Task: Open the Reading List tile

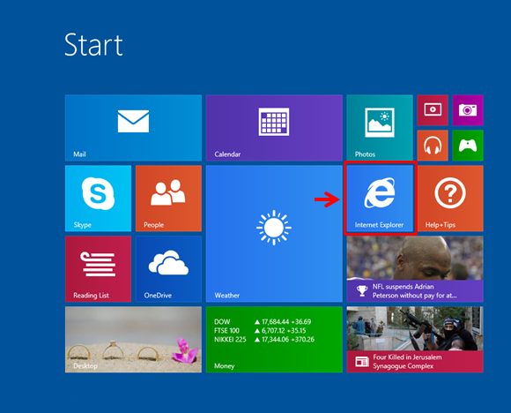Action: tap(98, 268)
